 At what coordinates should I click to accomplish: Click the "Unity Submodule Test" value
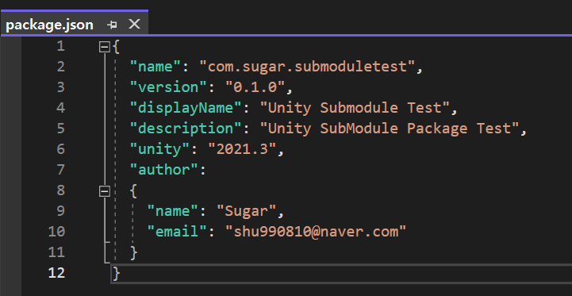point(355,108)
